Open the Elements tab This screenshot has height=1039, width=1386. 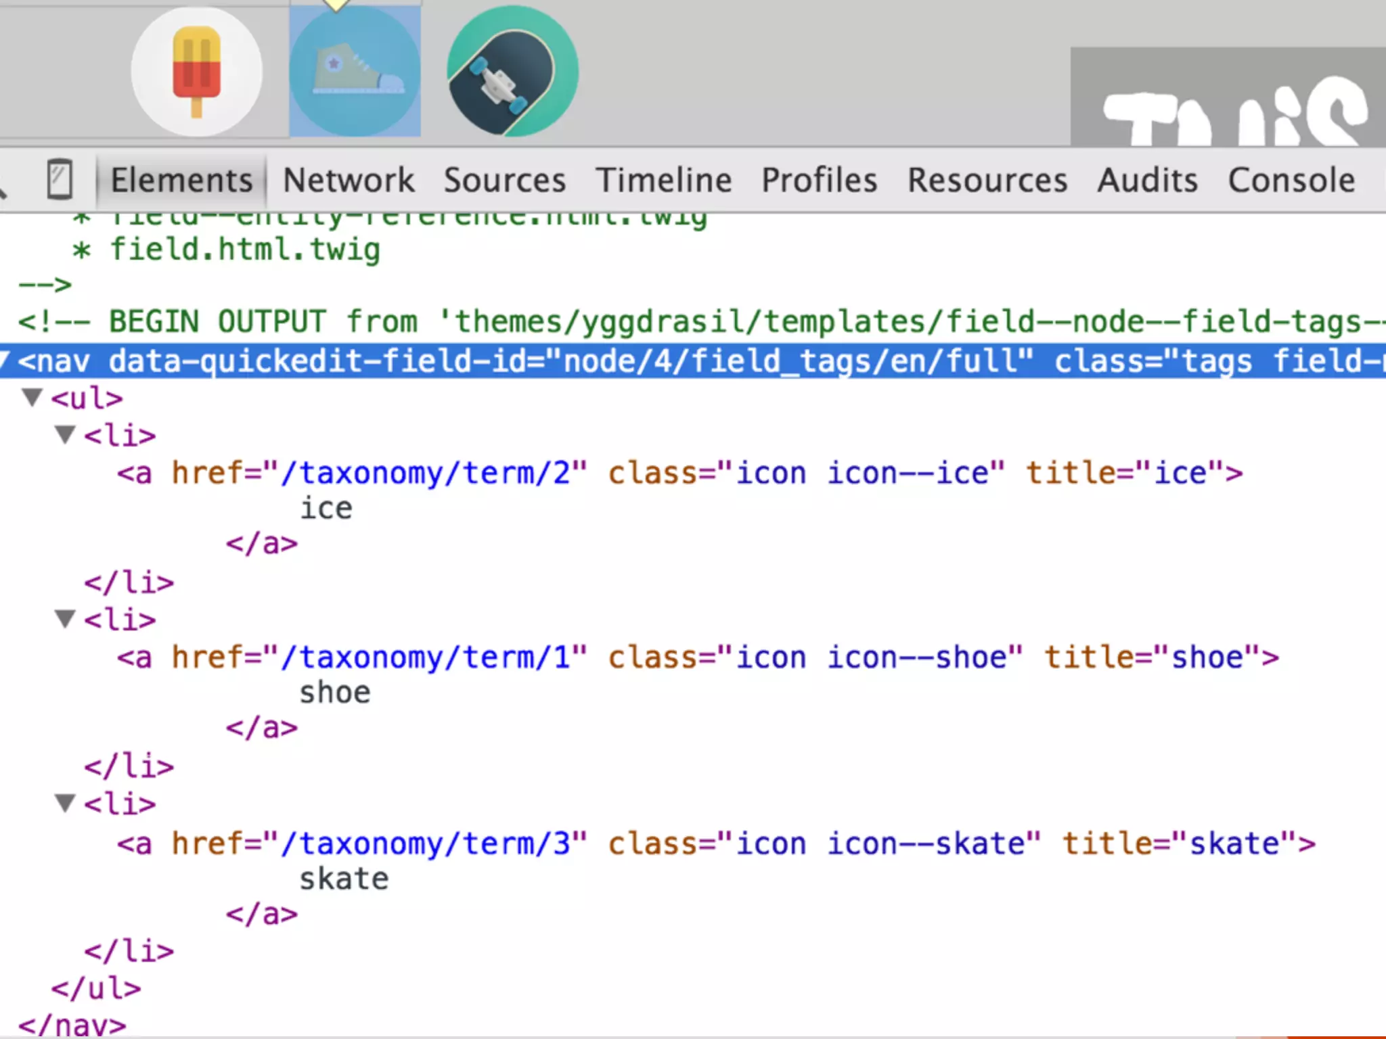(x=181, y=181)
